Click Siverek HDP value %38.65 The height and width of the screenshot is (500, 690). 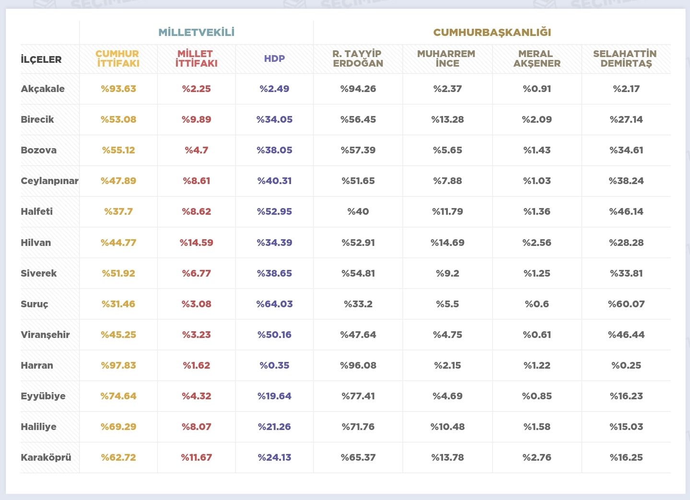click(x=274, y=273)
